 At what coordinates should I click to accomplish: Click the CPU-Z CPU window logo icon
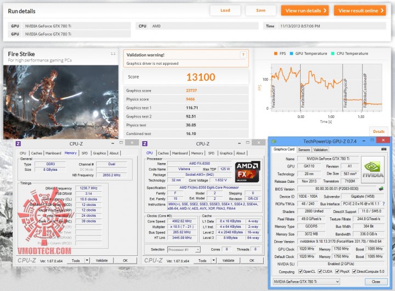click(145, 144)
